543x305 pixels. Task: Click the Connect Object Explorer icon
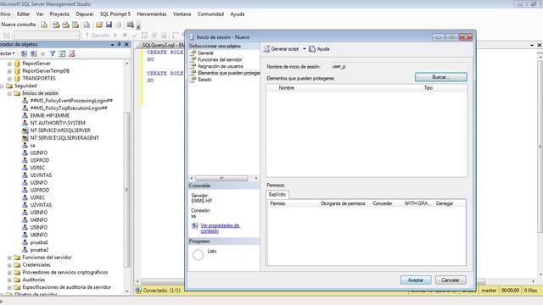point(24,53)
